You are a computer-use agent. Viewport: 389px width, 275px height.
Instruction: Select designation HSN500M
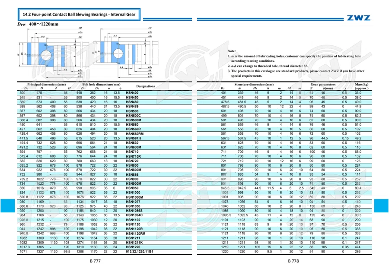pyautogui.click(x=134, y=120)
